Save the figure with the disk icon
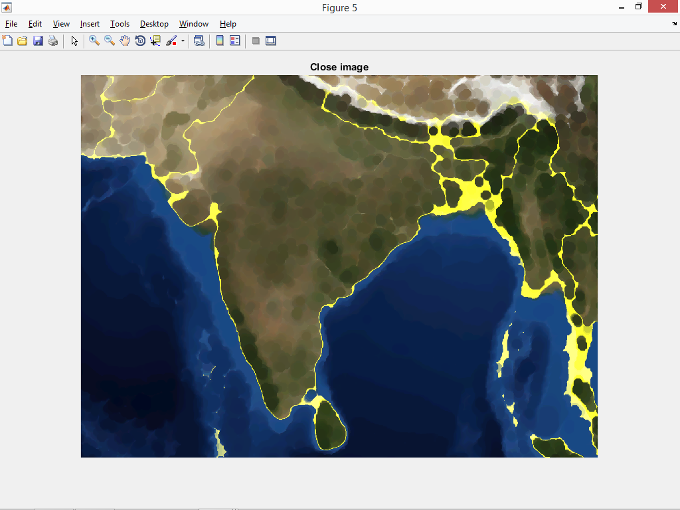Screen dimensions: 680x510 [37, 41]
